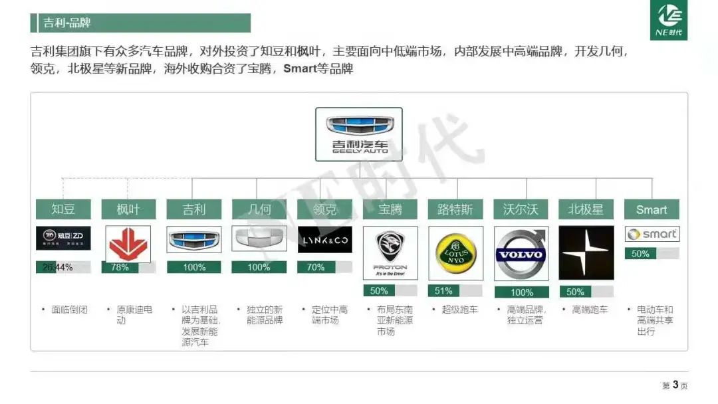Click the Volvo logo
Viewport: 718px width, 404px height.
coord(521,253)
